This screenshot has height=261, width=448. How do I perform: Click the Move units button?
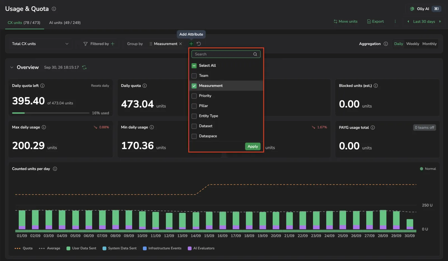point(346,22)
